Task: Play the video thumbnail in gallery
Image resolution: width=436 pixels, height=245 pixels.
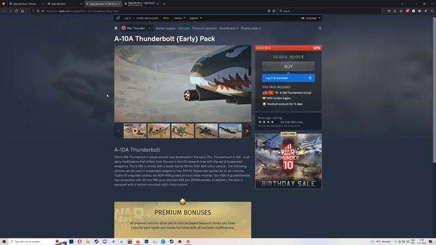Action: (x=135, y=131)
